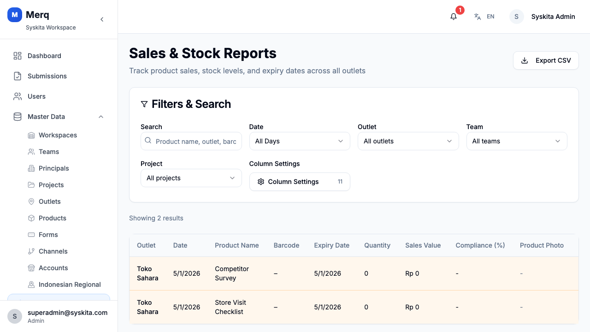Click the Outlets map pin icon

tap(31, 202)
